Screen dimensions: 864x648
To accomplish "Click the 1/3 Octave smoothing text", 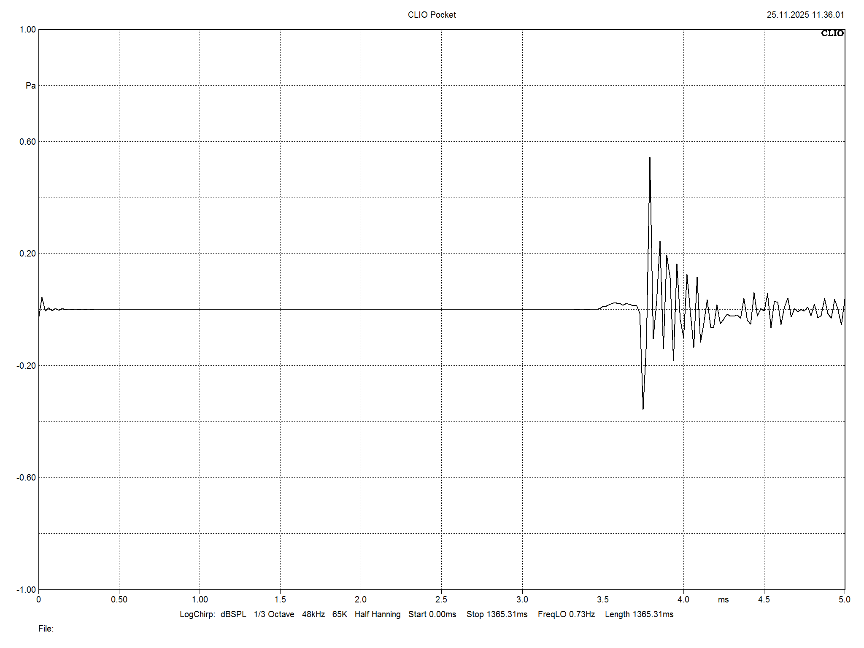I will (x=274, y=614).
